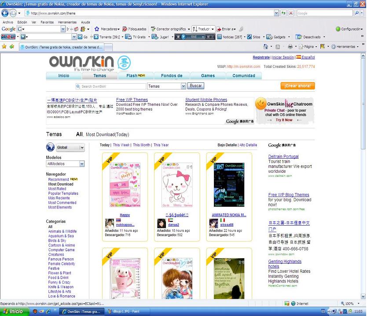Viewport: 367px width, 316px height.
Task: Click the Spanish flag language icon
Action: pos(298,57)
